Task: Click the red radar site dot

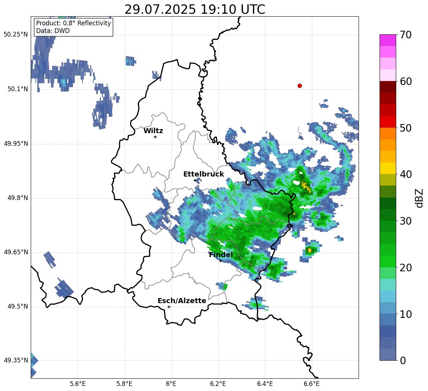Action: click(300, 86)
